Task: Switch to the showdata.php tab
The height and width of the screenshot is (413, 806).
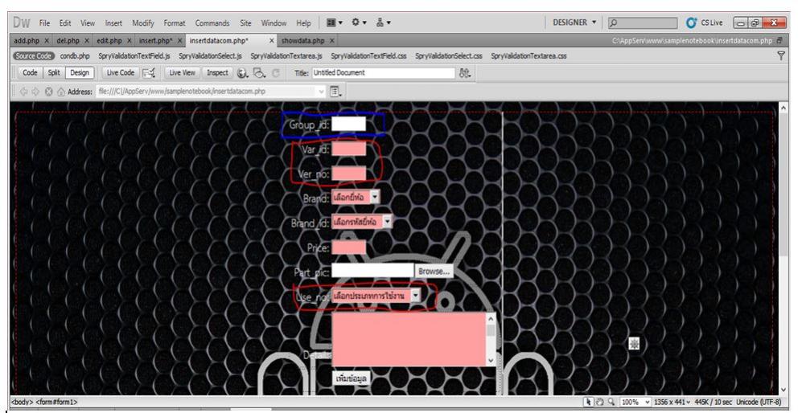Action: pos(302,41)
